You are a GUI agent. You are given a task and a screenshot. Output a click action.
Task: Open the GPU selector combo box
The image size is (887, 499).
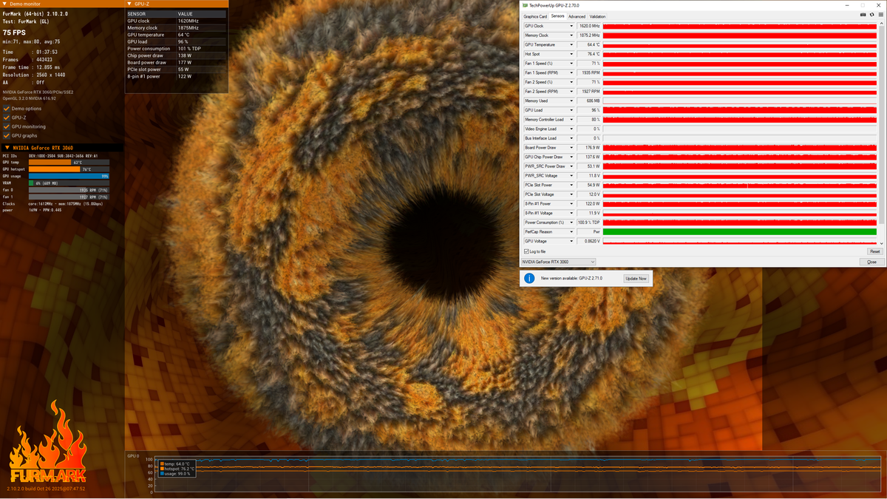558,262
